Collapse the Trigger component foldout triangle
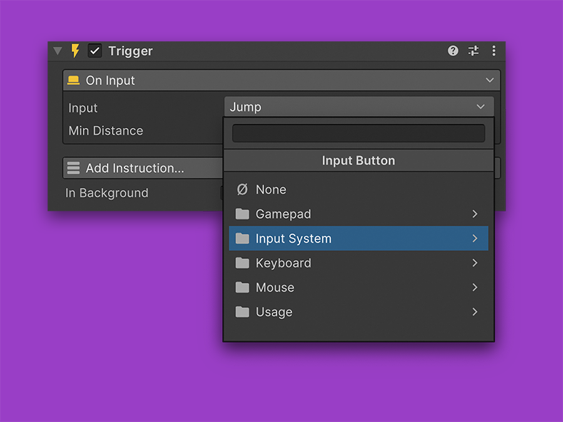Image resolution: width=563 pixels, height=422 pixels. (58, 51)
